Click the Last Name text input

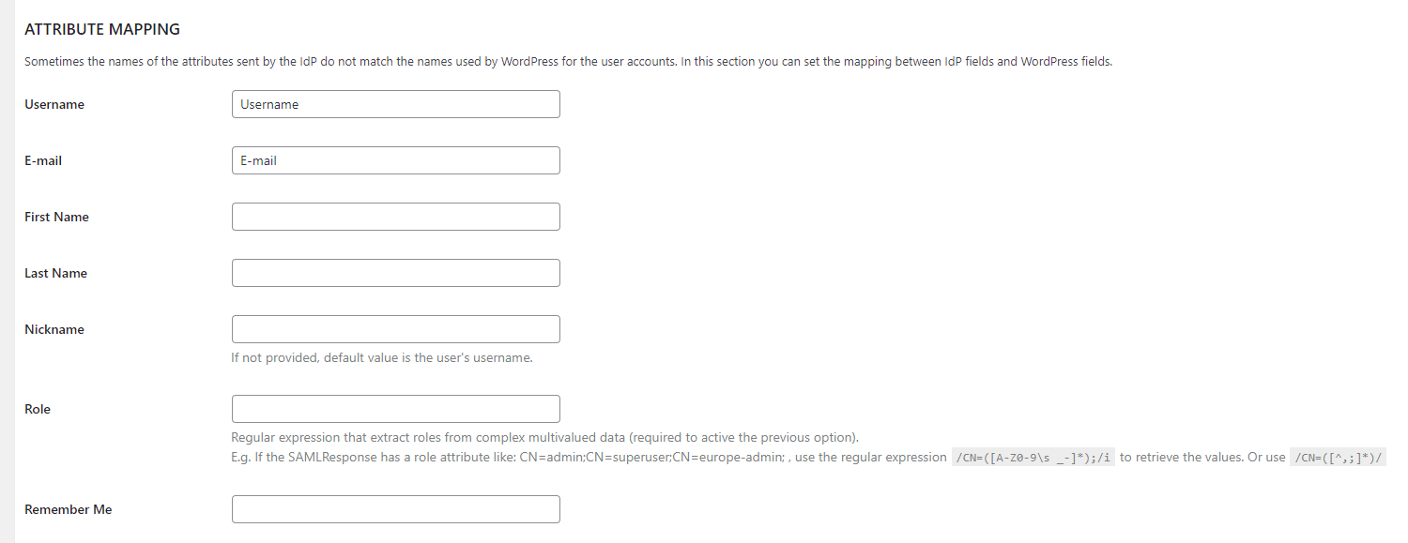[395, 273]
